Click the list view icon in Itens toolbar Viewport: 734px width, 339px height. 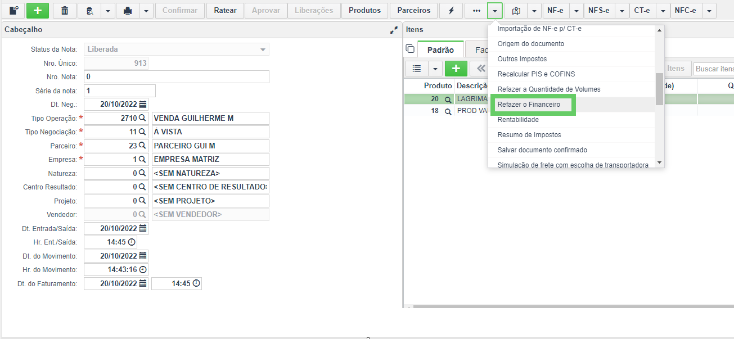417,69
